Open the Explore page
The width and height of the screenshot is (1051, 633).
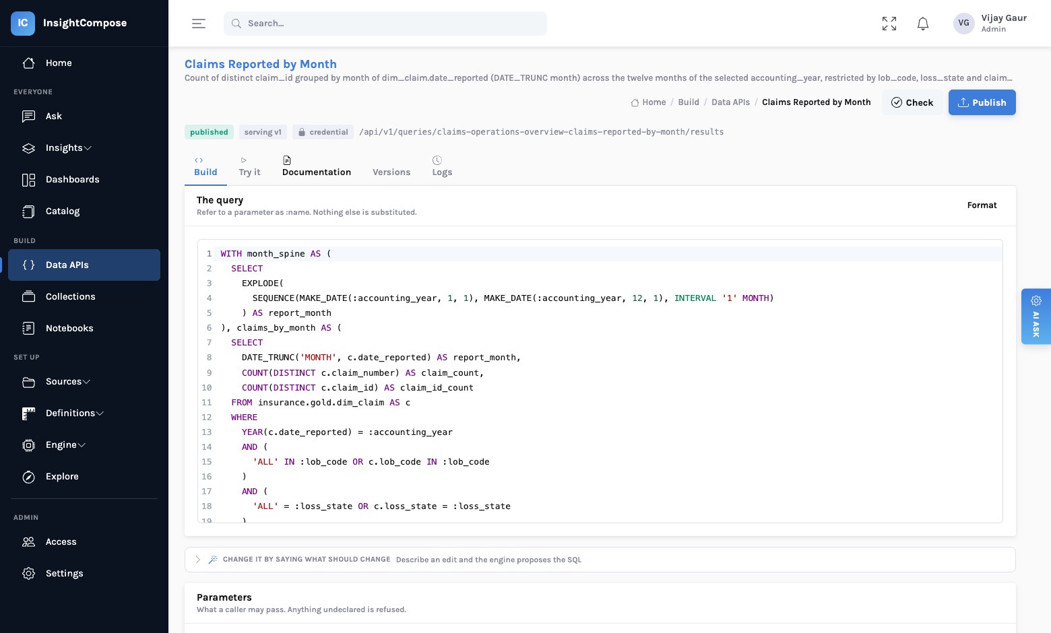pos(84,476)
